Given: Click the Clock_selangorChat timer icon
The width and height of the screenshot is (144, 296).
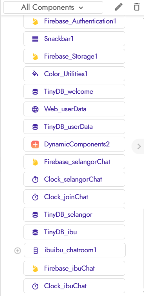Looking at the screenshot, I should pos(35,180).
